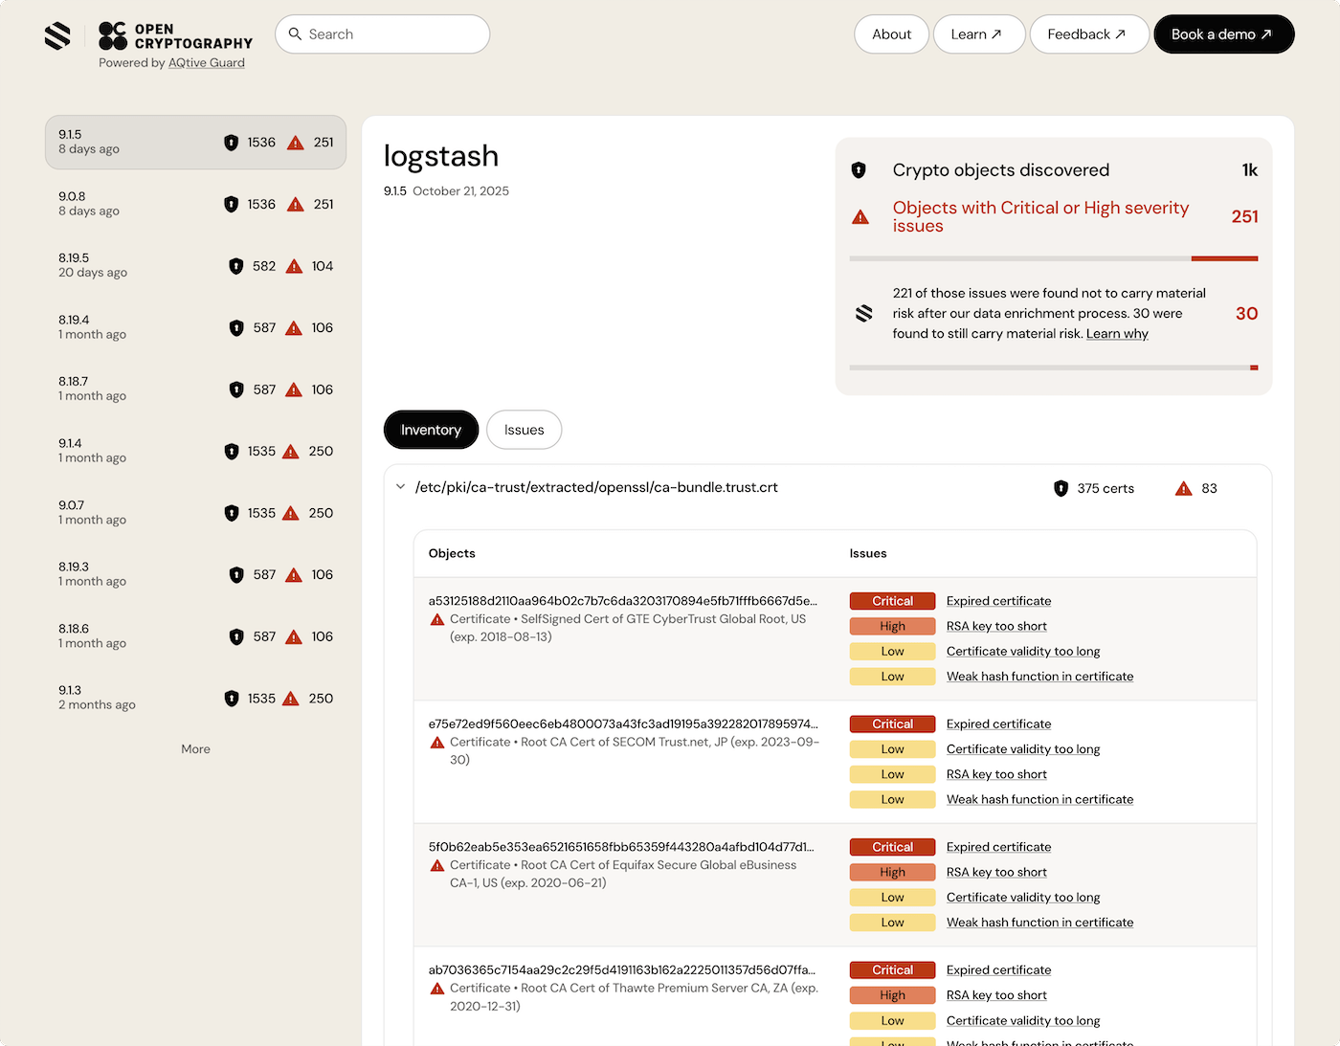Click striped logo beside data enrichment text
Image resolution: width=1340 pixels, height=1046 pixels.
click(863, 313)
